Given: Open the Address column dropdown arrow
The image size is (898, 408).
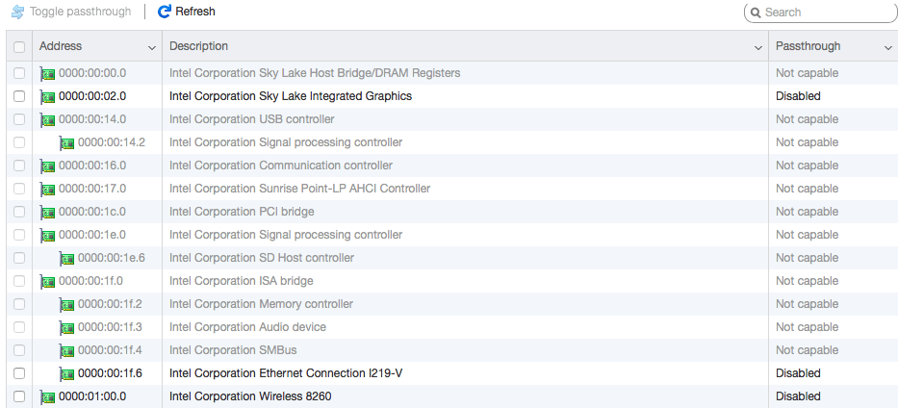Looking at the screenshot, I should pos(152,47).
